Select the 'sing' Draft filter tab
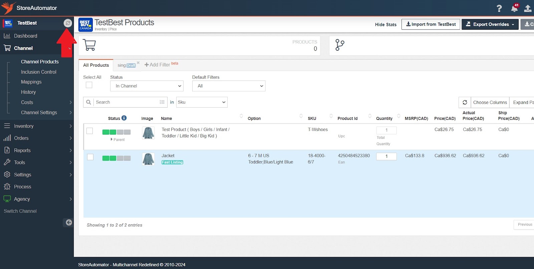The width and height of the screenshot is (534, 269). [x=126, y=65]
